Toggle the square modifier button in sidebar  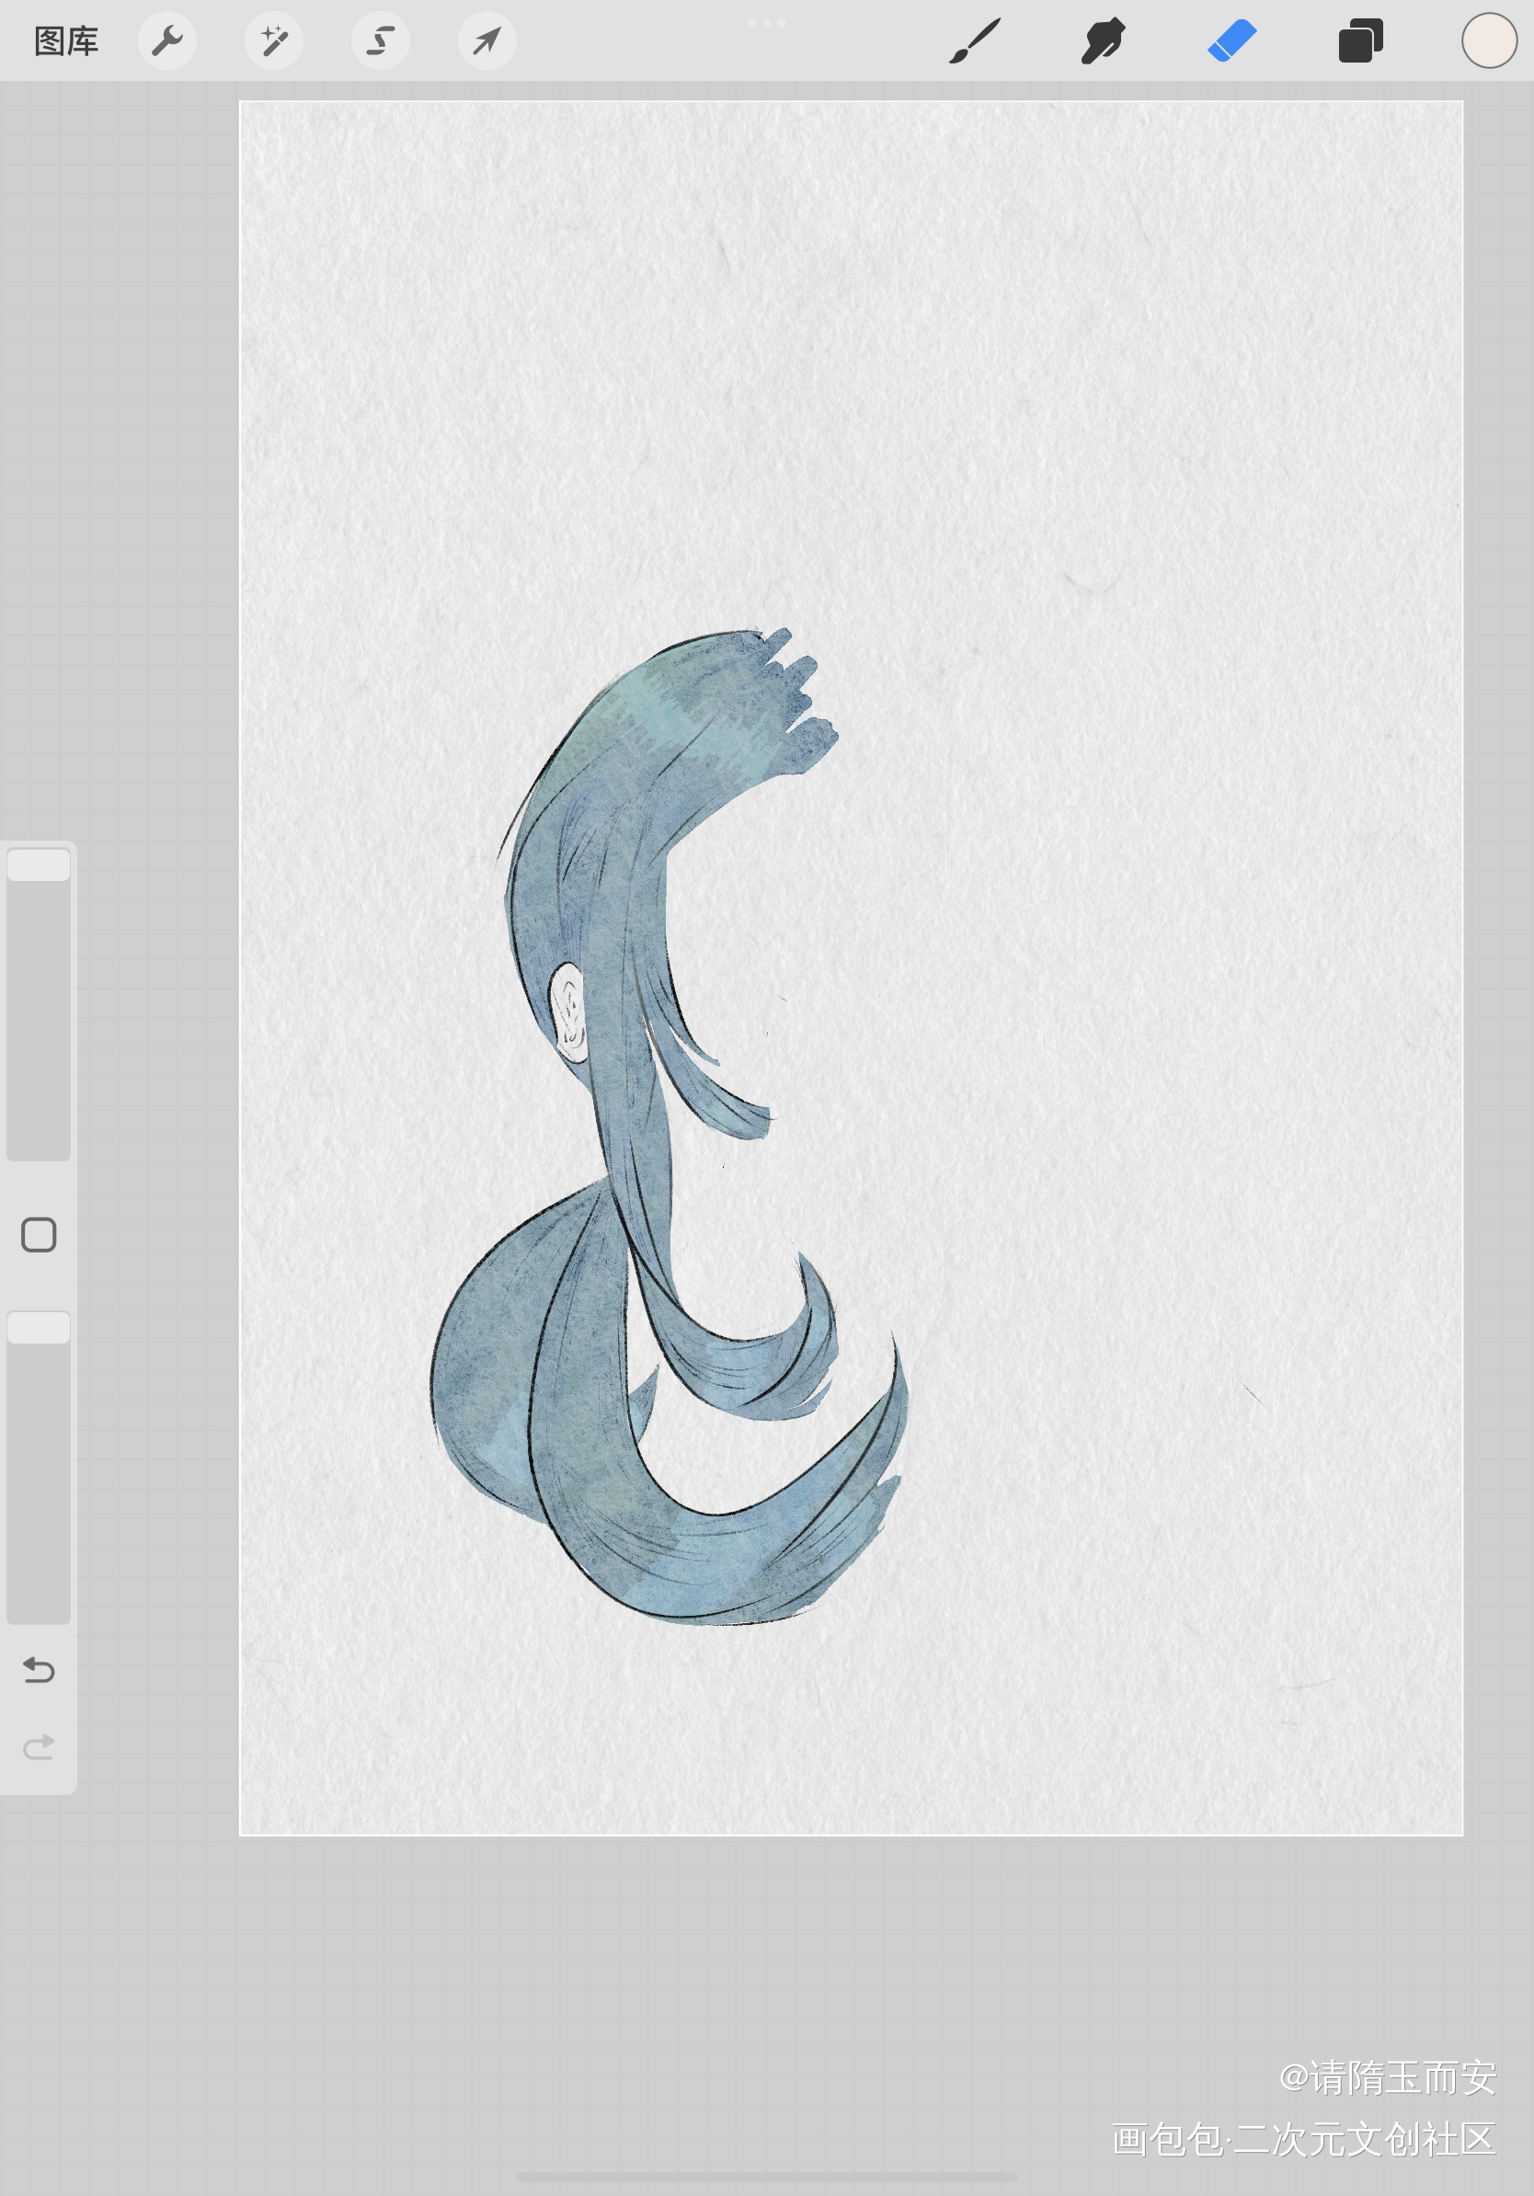(x=39, y=1235)
